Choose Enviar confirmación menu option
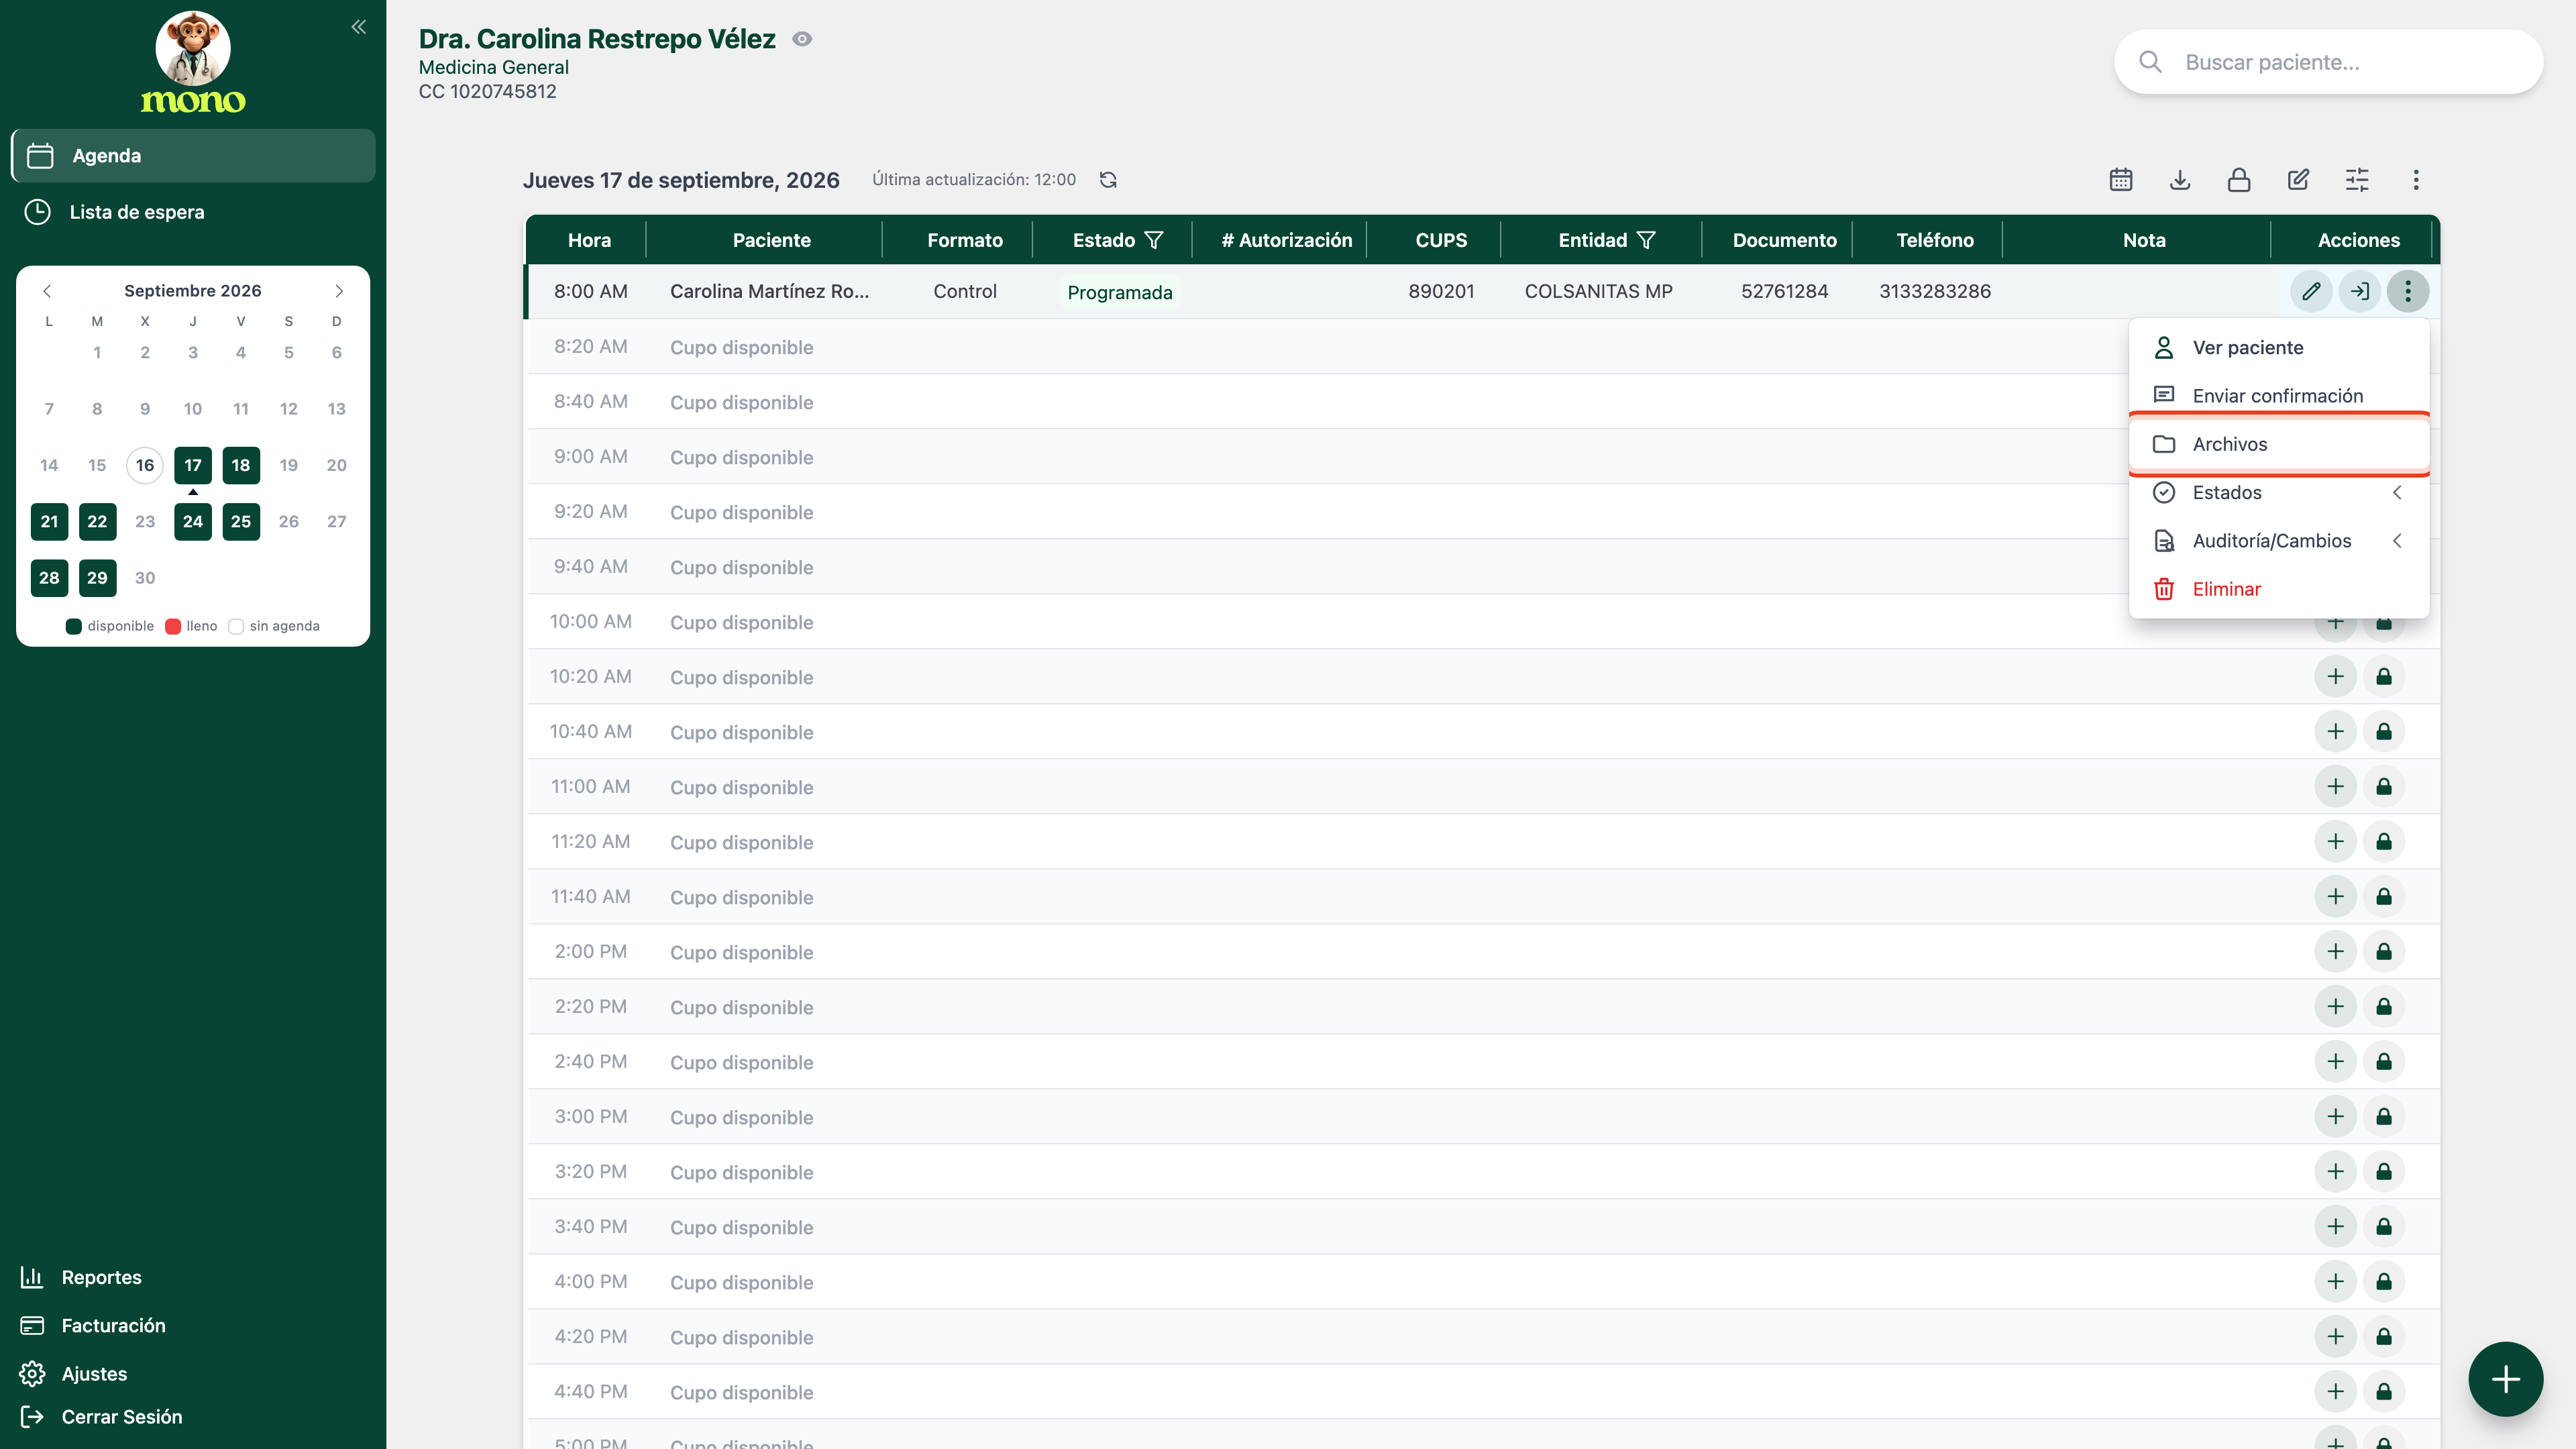The image size is (2576, 1449). pos(2279,396)
